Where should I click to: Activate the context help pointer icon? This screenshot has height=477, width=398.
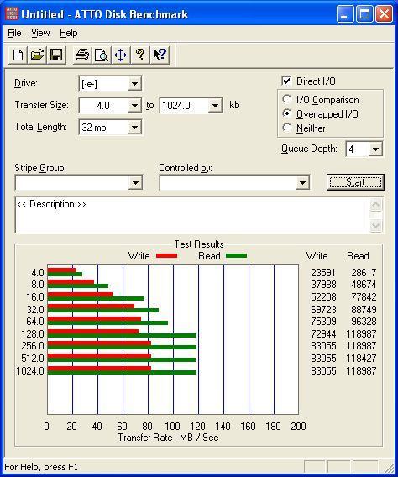(x=160, y=55)
